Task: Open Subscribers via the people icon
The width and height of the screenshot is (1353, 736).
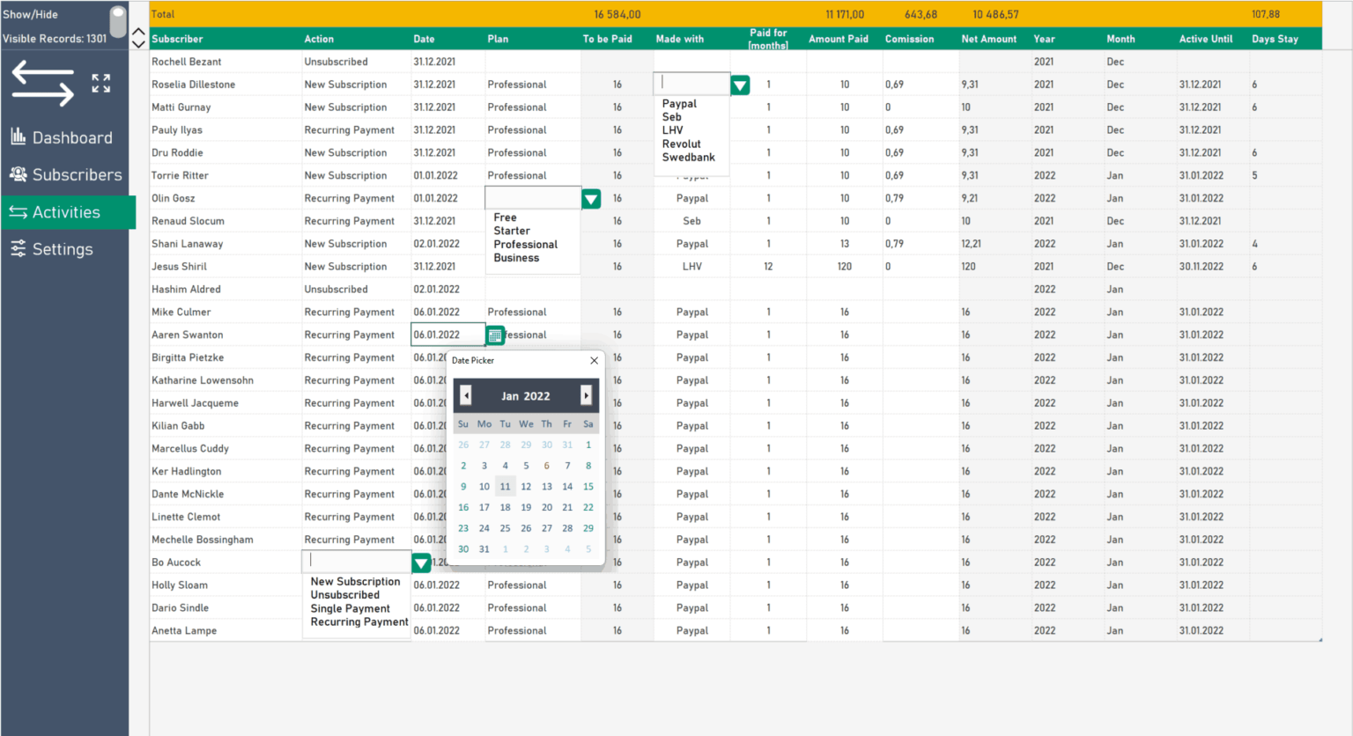Action: coord(18,174)
